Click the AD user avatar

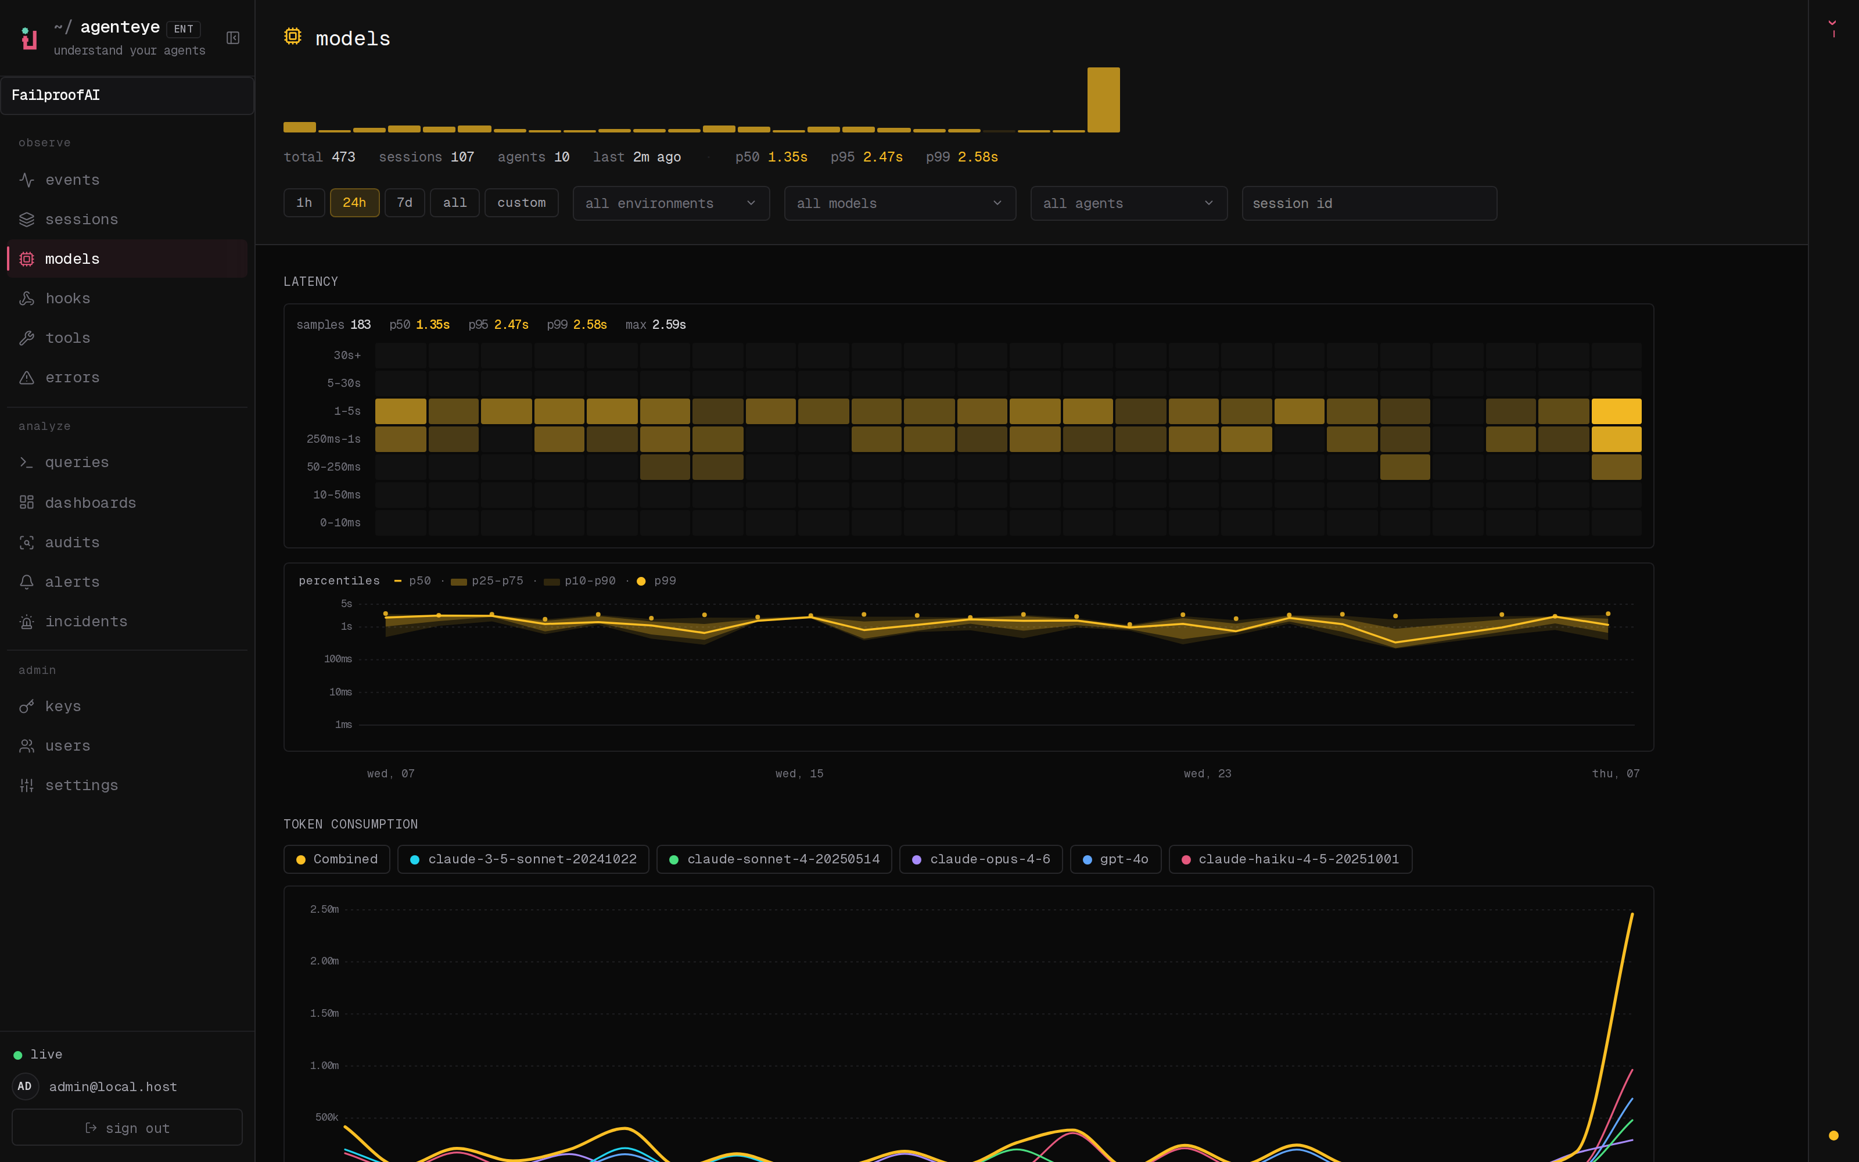point(26,1086)
